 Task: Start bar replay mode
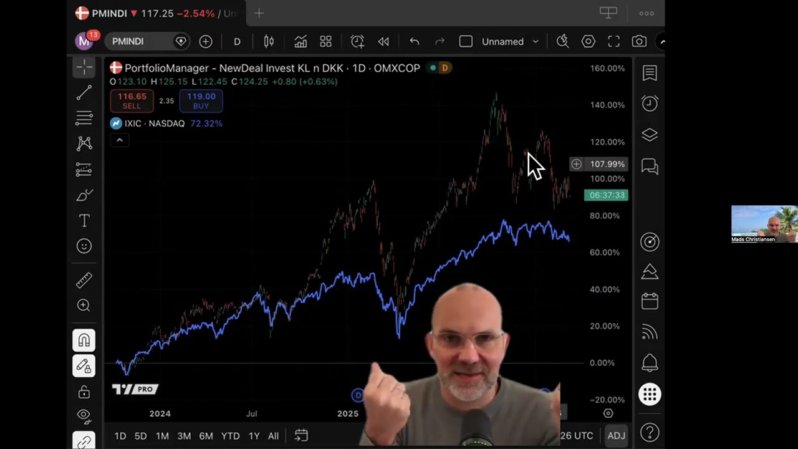coord(383,41)
